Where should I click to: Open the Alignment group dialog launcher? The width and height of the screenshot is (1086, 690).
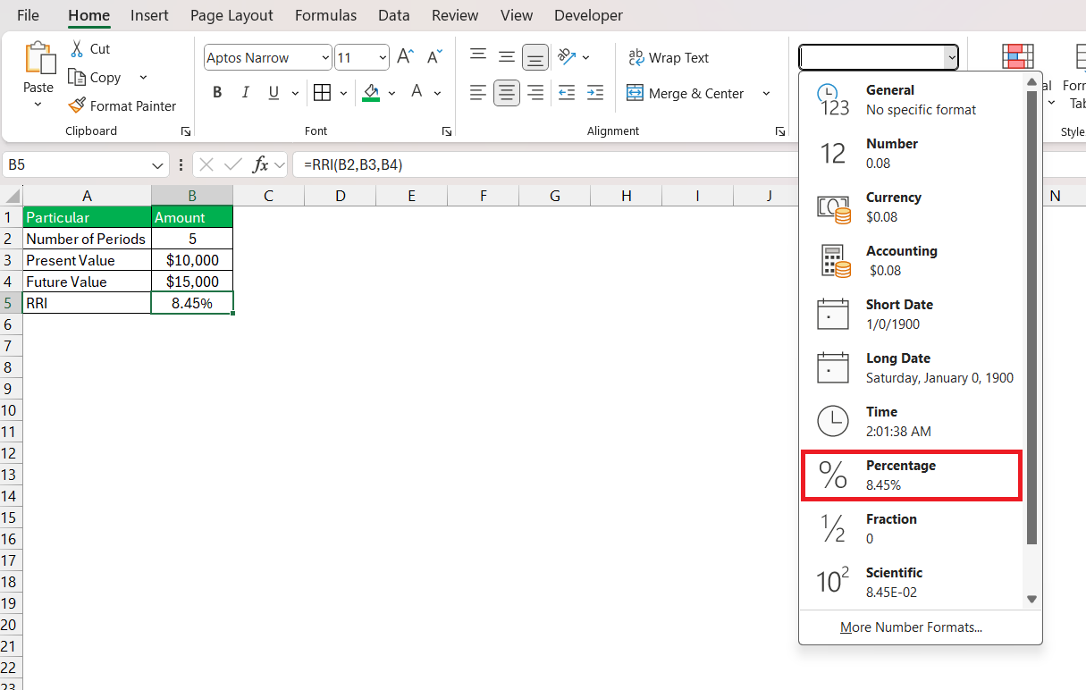(x=780, y=131)
